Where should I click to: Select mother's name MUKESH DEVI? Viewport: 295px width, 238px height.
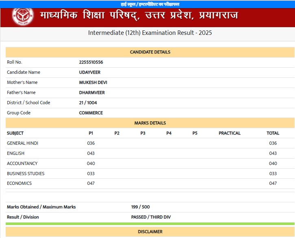tap(93, 82)
